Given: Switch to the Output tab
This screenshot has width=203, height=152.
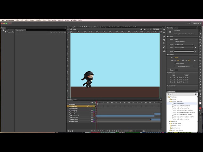Looking at the screenshot, I should (x=75, y=100).
